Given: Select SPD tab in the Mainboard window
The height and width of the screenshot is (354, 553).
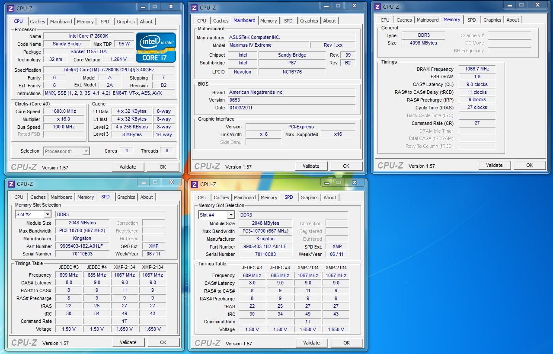Looking at the screenshot, I should pos(288,21).
